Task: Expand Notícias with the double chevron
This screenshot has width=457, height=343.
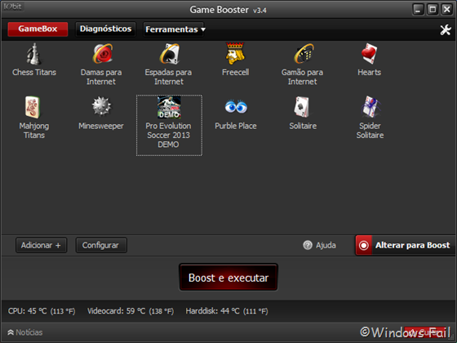Action: pos(11,332)
